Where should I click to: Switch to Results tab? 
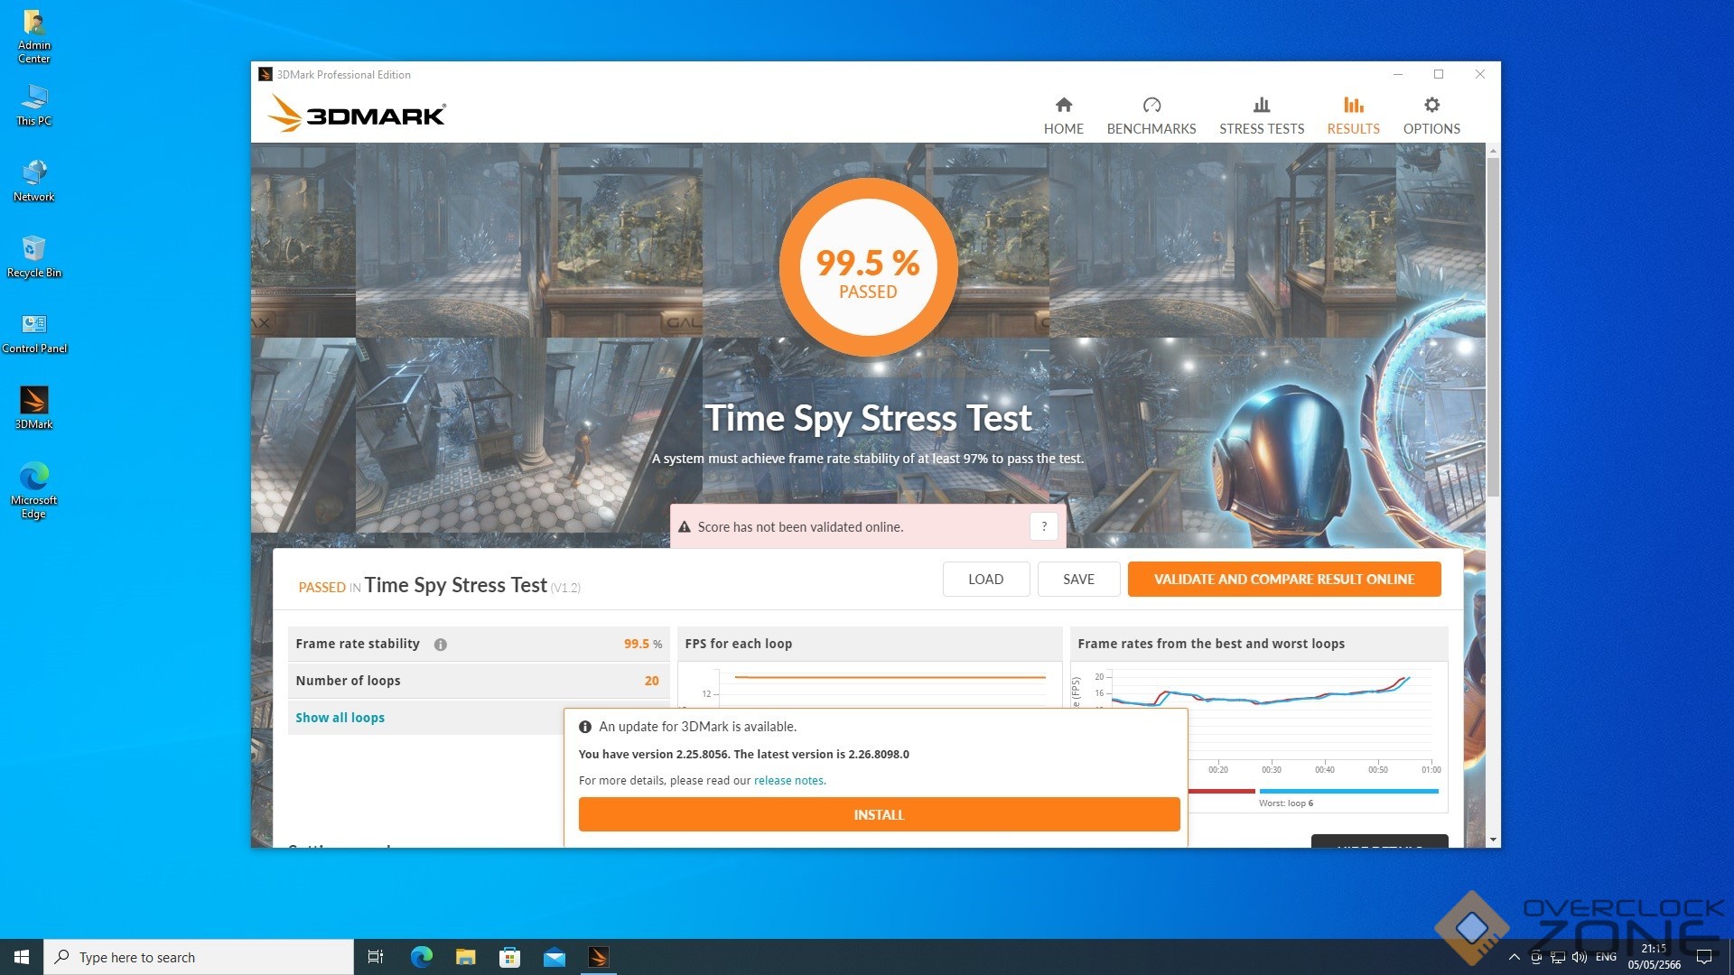pyautogui.click(x=1352, y=116)
